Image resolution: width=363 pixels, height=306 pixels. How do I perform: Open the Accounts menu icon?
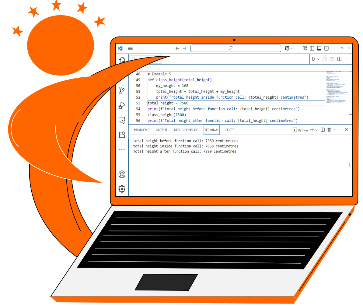122,174
